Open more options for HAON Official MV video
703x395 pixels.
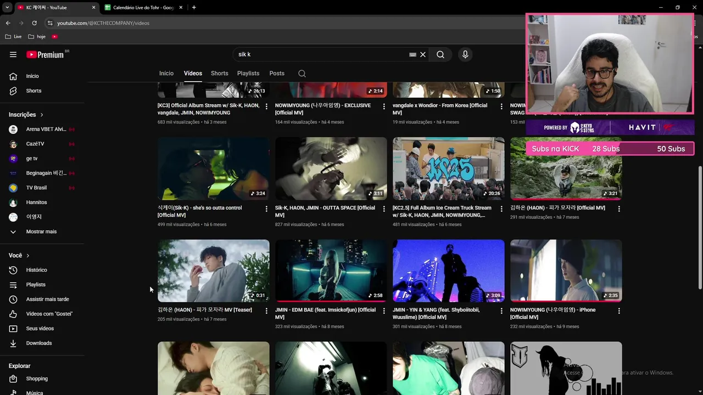[619, 209]
